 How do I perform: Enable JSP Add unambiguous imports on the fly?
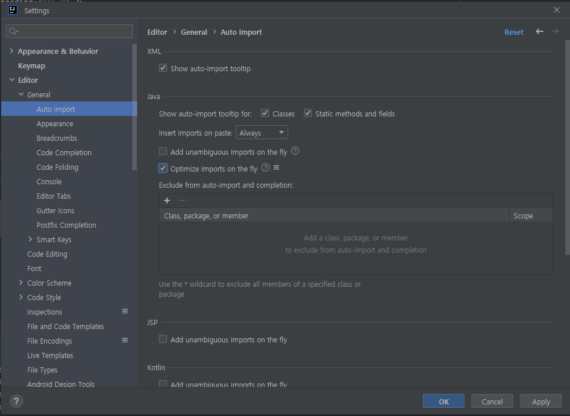[x=163, y=339]
